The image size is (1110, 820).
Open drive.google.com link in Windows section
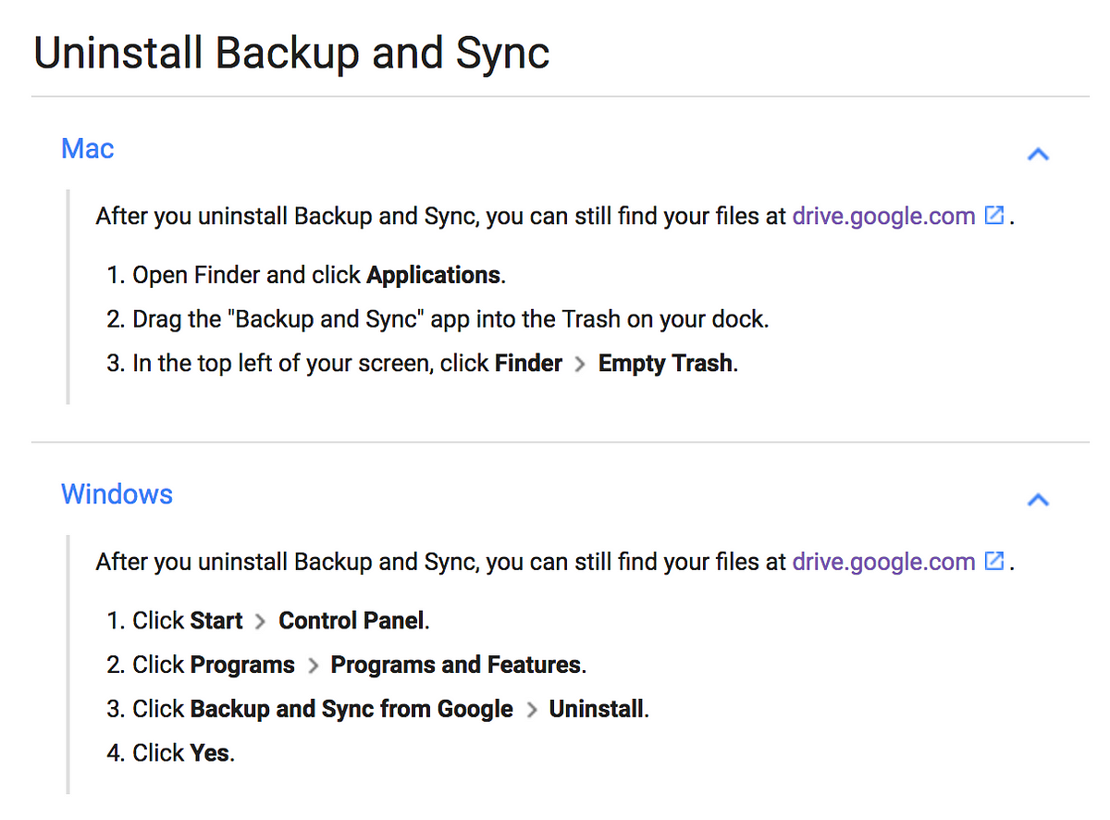[x=883, y=562]
